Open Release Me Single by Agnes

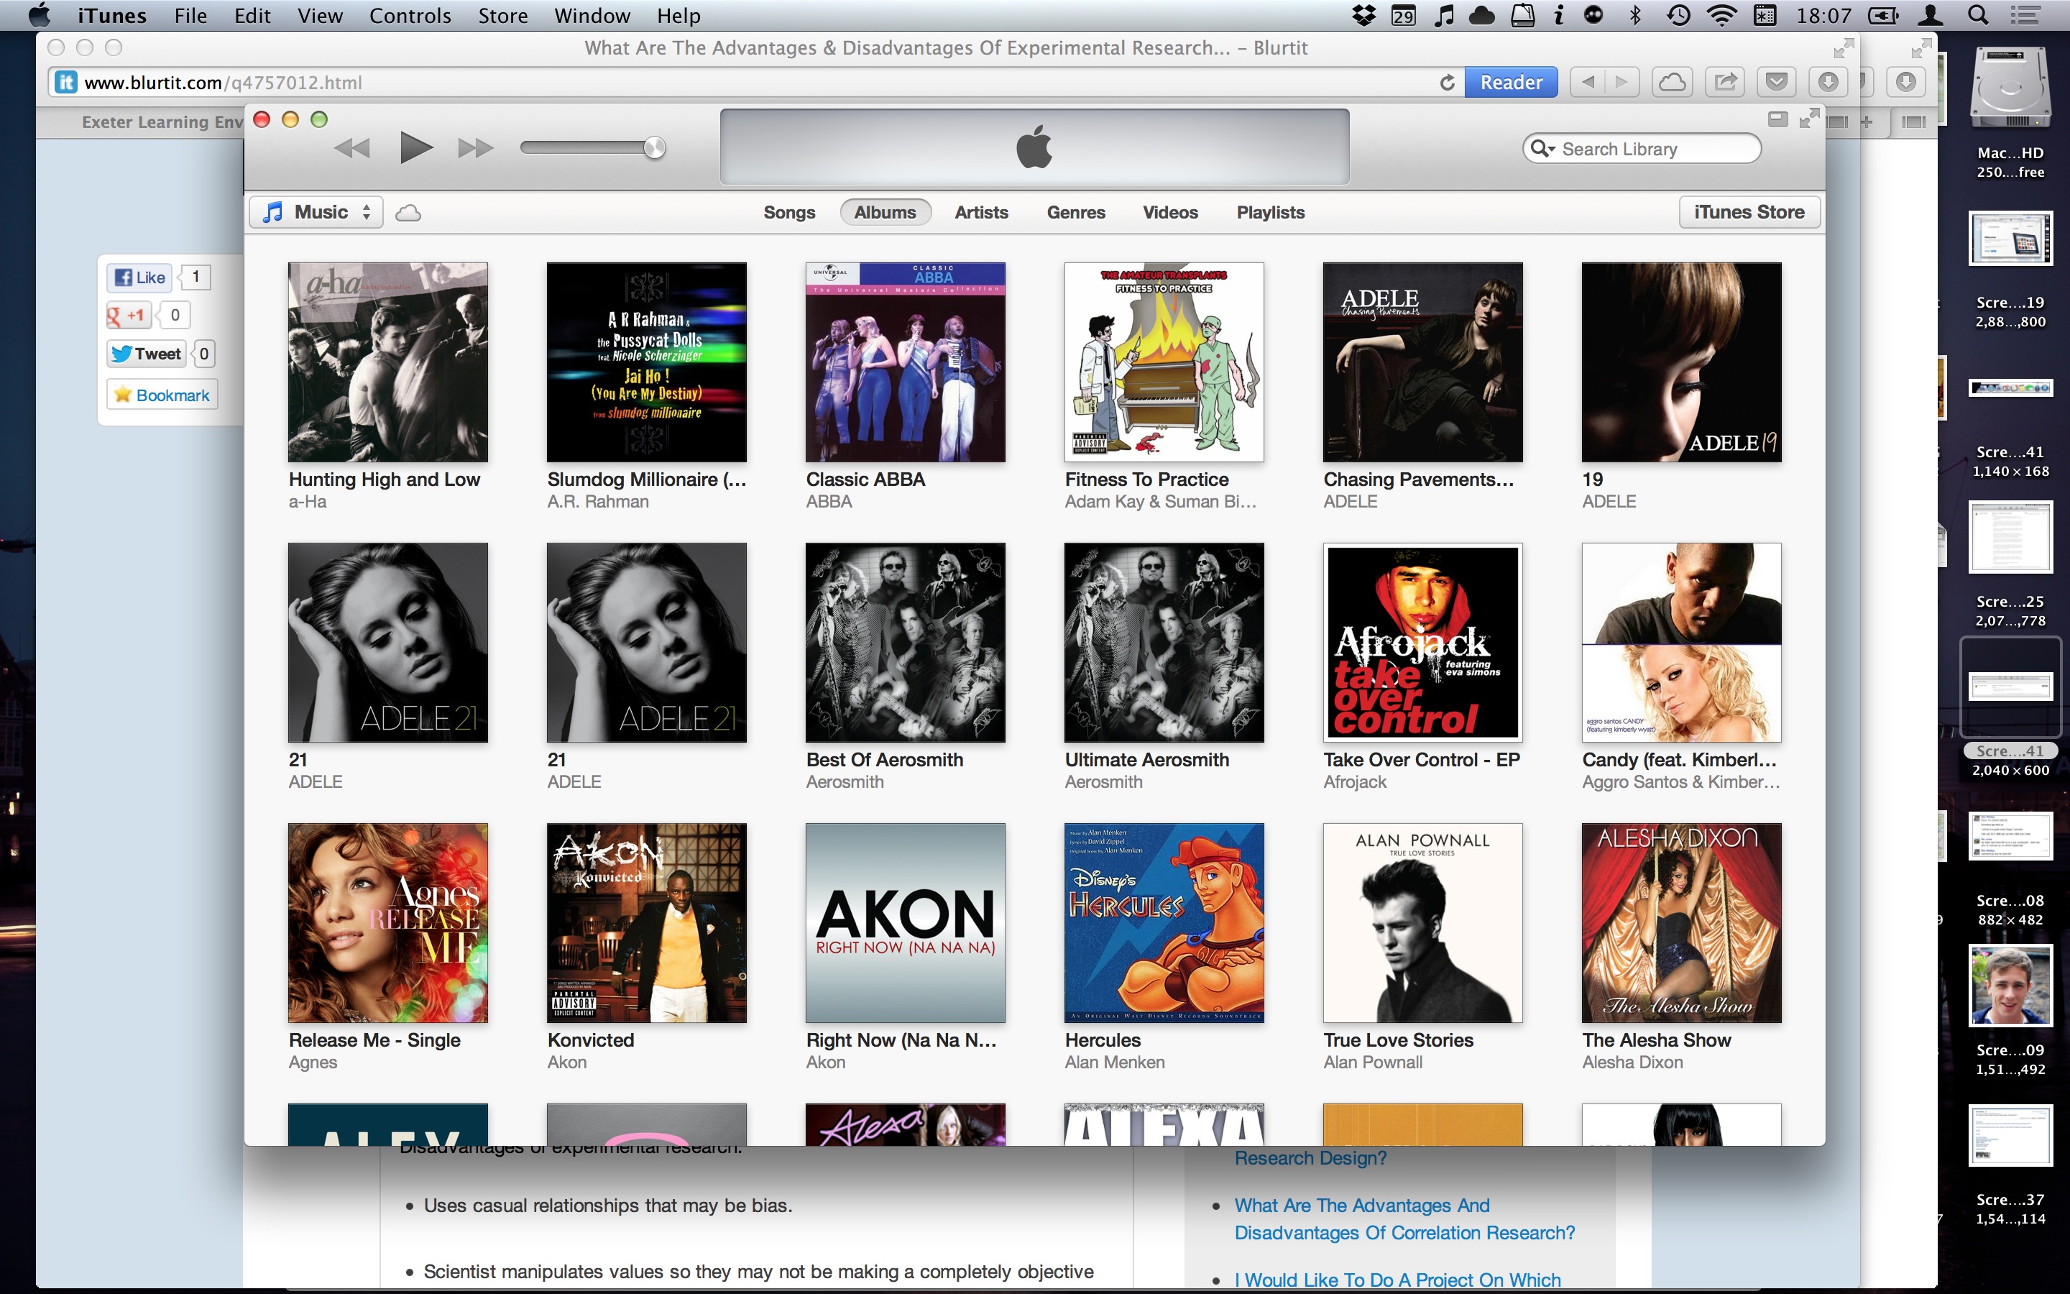[387, 922]
